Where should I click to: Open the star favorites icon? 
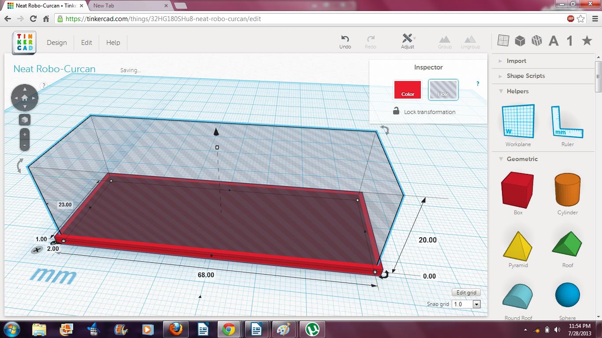click(x=587, y=40)
